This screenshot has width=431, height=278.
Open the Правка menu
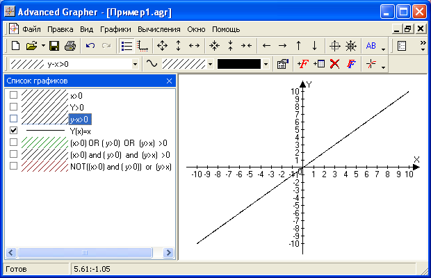click(60, 29)
